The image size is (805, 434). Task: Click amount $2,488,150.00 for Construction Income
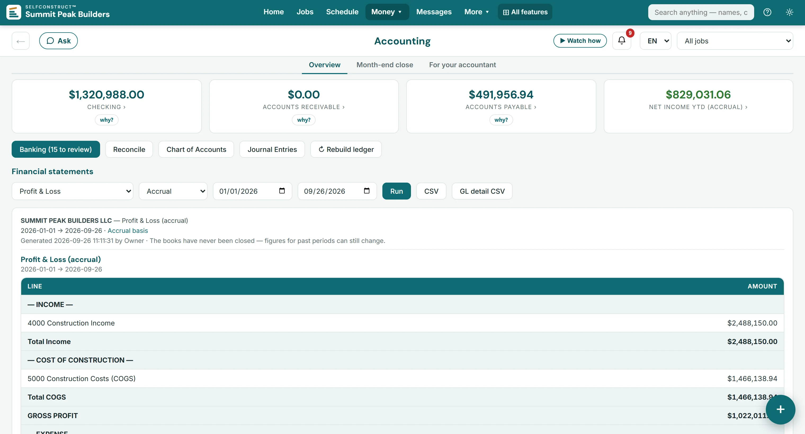752,323
